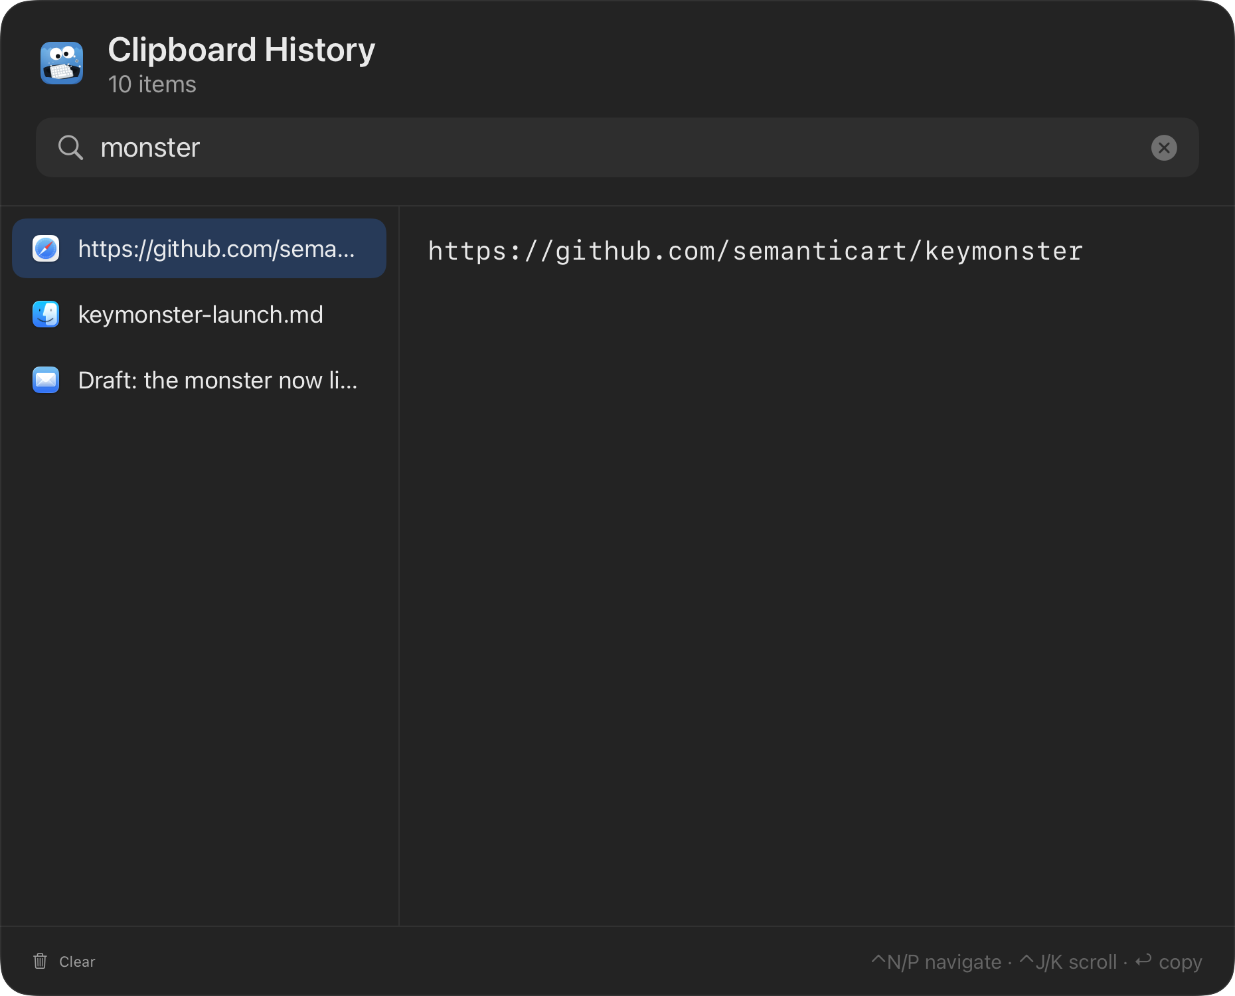The height and width of the screenshot is (996, 1235).
Task: Select the 'Draft: the monster now li...' entry
Action: tap(199, 380)
